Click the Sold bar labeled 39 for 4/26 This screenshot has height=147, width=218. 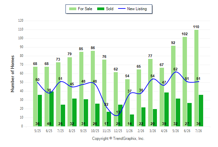166,109
